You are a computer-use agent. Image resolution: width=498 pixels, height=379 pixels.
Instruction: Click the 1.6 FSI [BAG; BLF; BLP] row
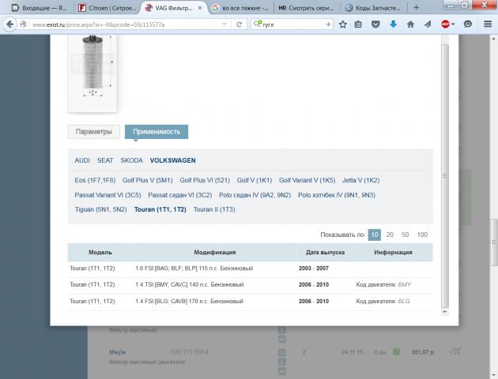(251, 268)
